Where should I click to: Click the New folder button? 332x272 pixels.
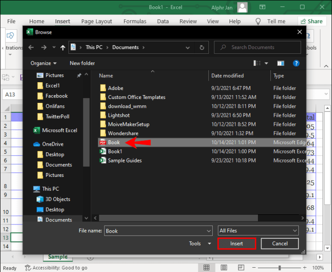[82, 63]
